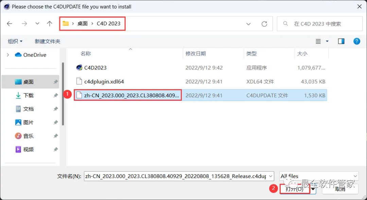This screenshot has height=200, width=367.
Task: Click 应用程序 type cell
Action: pyautogui.click(x=257, y=68)
